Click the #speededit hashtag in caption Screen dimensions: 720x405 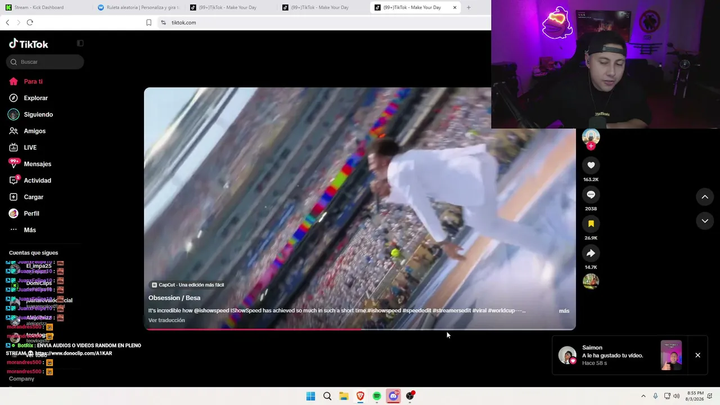417,310
